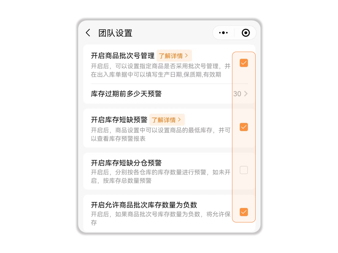Uncheck 开启库存短缺预警 checkbox

[x=244, y=127]
